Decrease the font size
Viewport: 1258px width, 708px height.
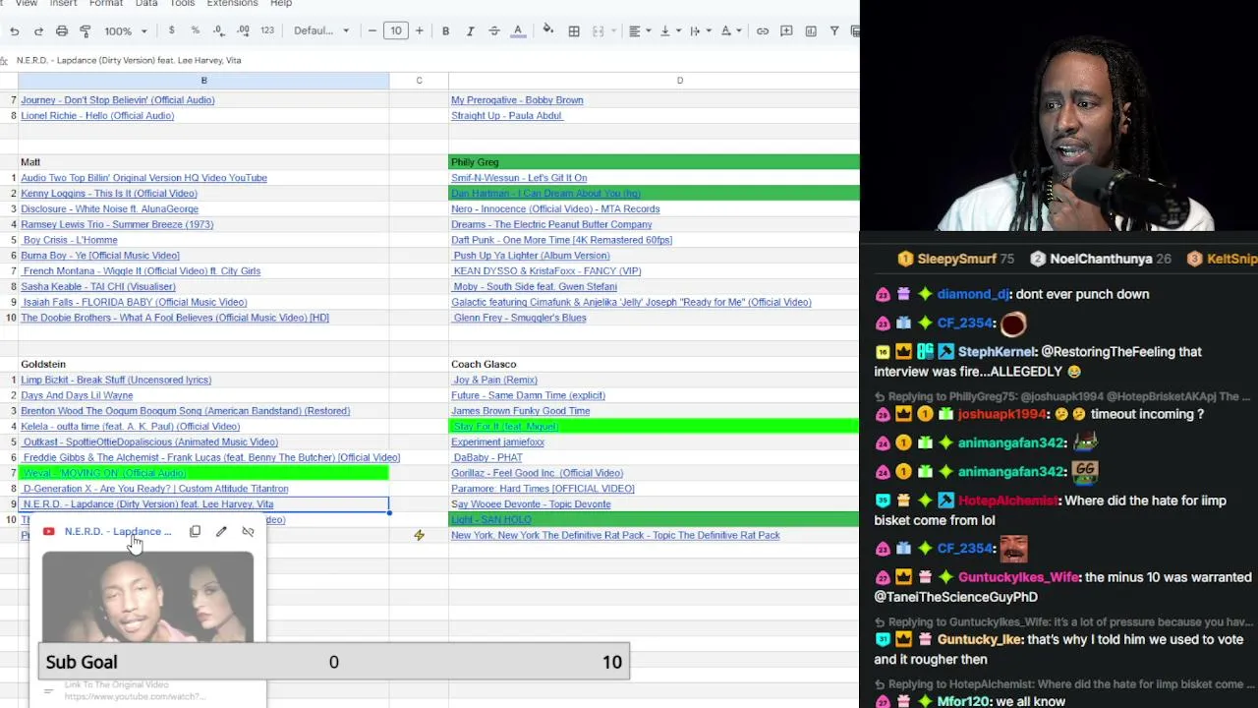tap(372, 31)
